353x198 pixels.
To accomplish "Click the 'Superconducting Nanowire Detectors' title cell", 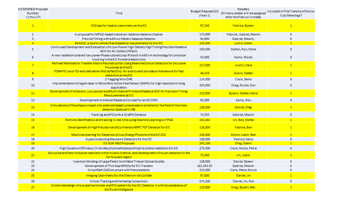I will coord(119,139).
